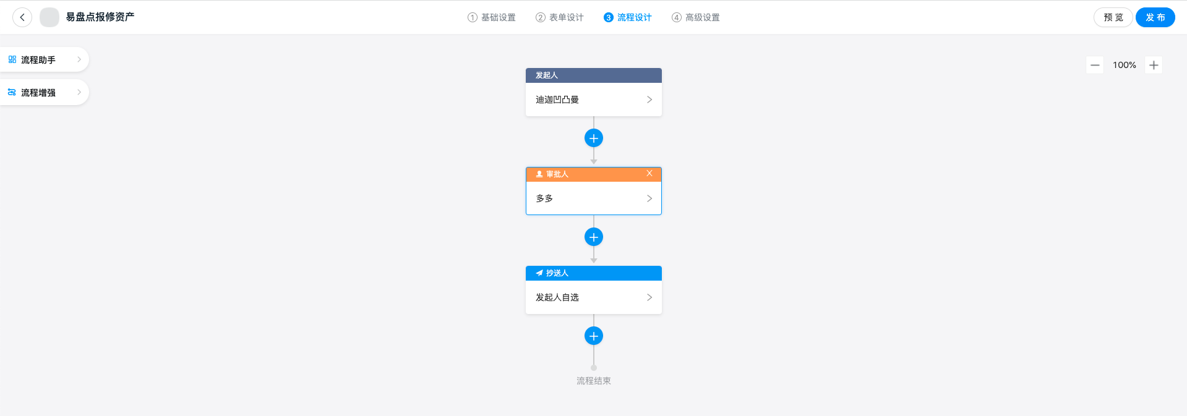Click the 流程增强 icon

[x=12, y=92]
